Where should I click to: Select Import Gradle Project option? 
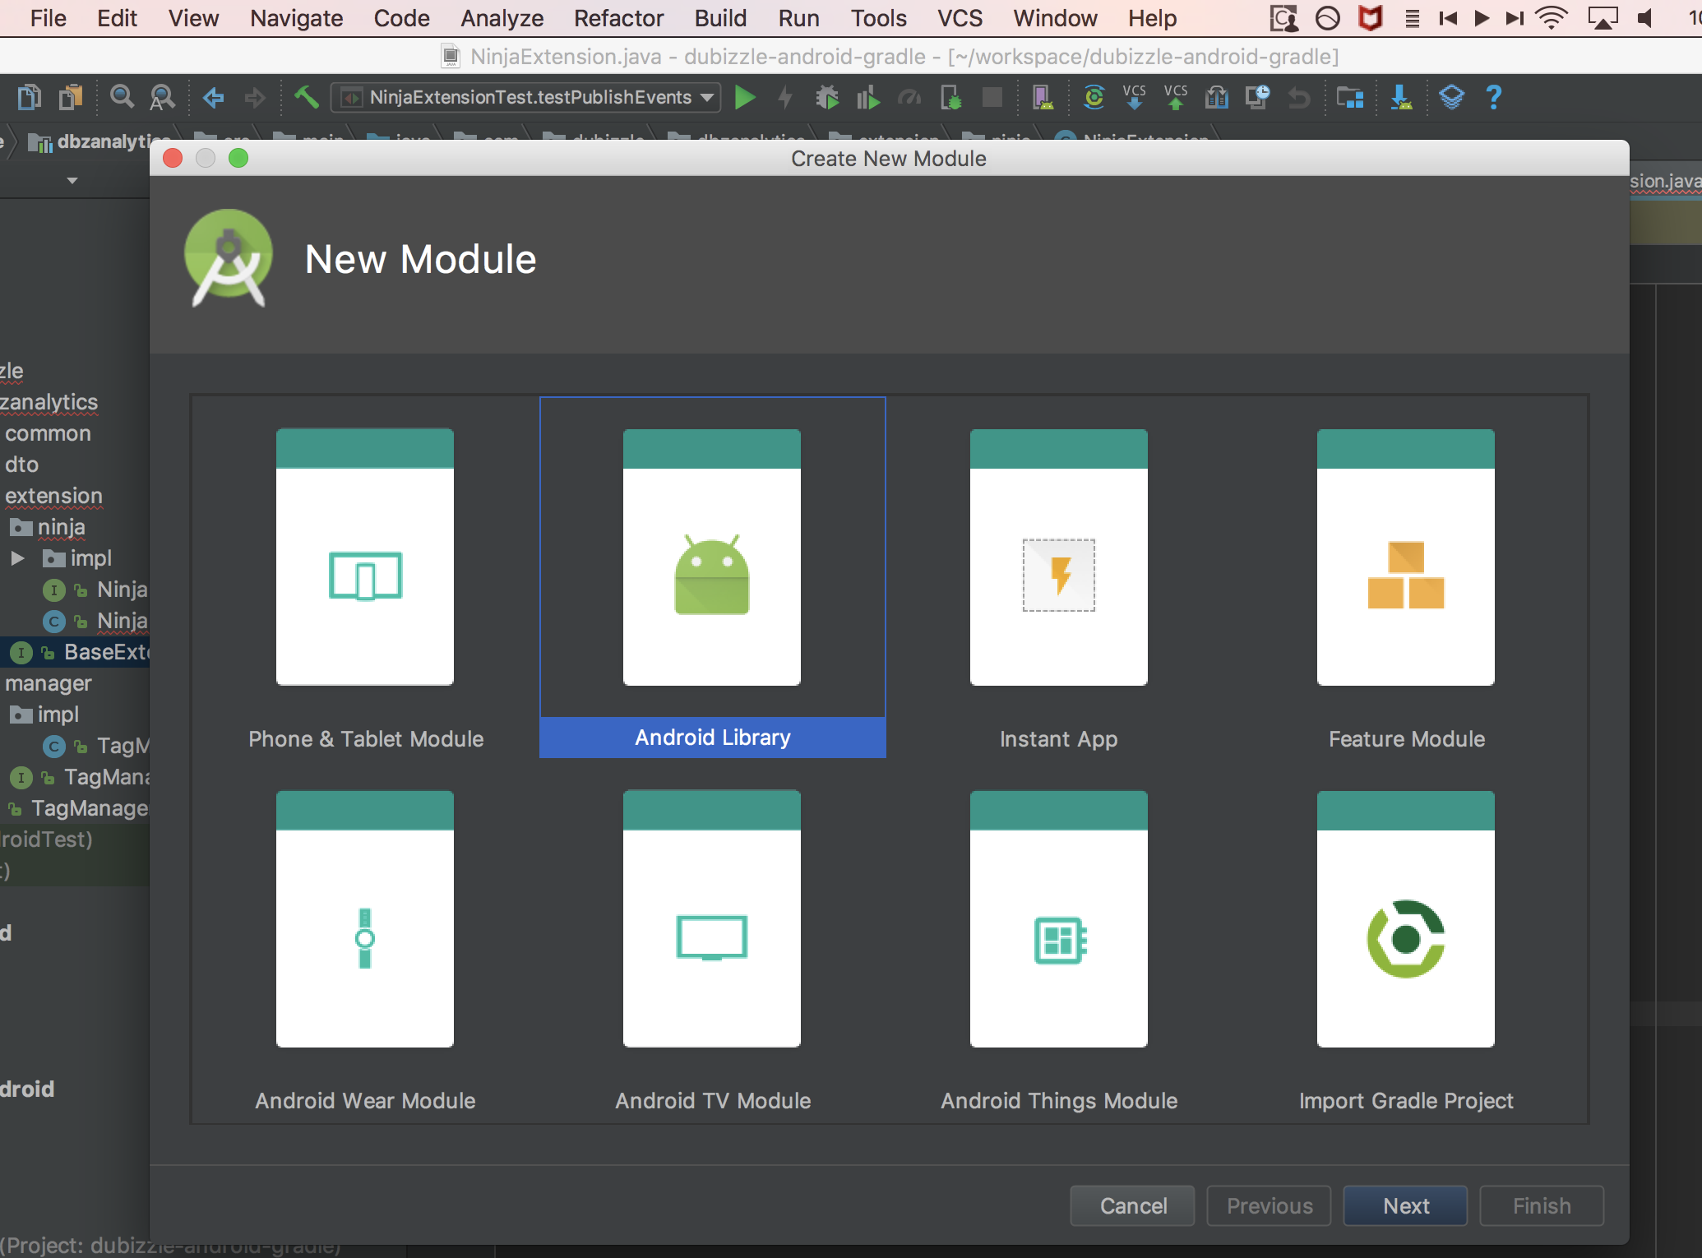[x=1405, y=939]
